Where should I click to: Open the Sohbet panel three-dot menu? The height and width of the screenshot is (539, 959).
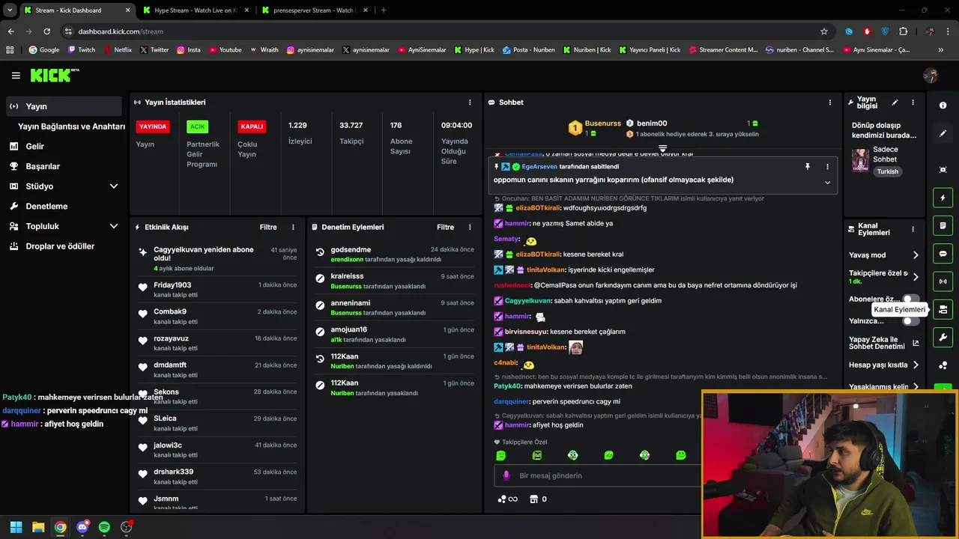829,103
